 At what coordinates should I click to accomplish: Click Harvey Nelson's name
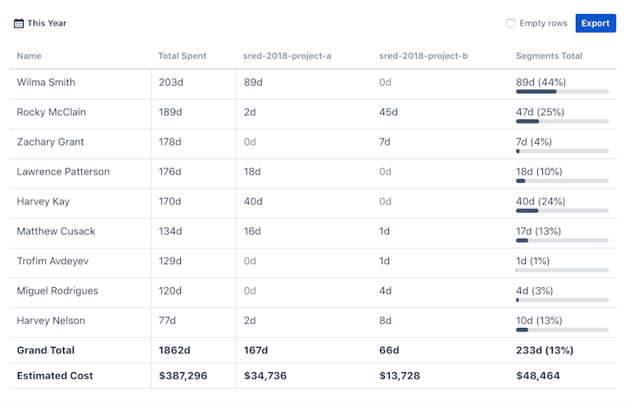pyautogui.click(x=51, y=321)
